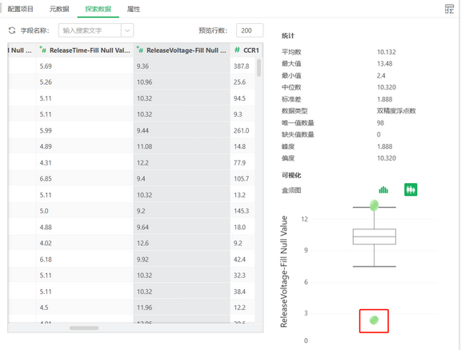This screenshot has height=350, width=461.
Task: Click the vertical table scrollbar thumb
Action: coord(259,68)
